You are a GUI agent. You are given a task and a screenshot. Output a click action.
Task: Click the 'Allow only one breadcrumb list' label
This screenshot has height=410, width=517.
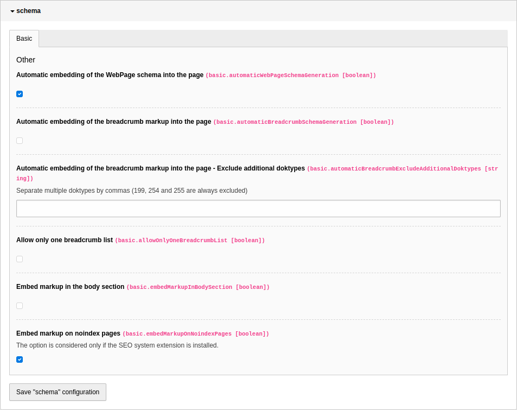pos(65,240)
